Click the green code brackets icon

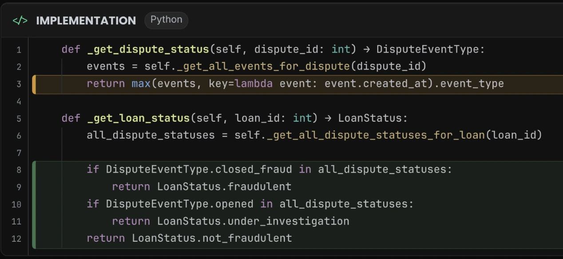click(20, 21)
